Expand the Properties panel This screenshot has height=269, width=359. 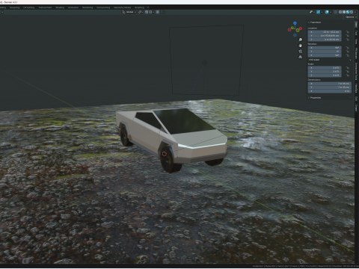click(x=315, y=98)
